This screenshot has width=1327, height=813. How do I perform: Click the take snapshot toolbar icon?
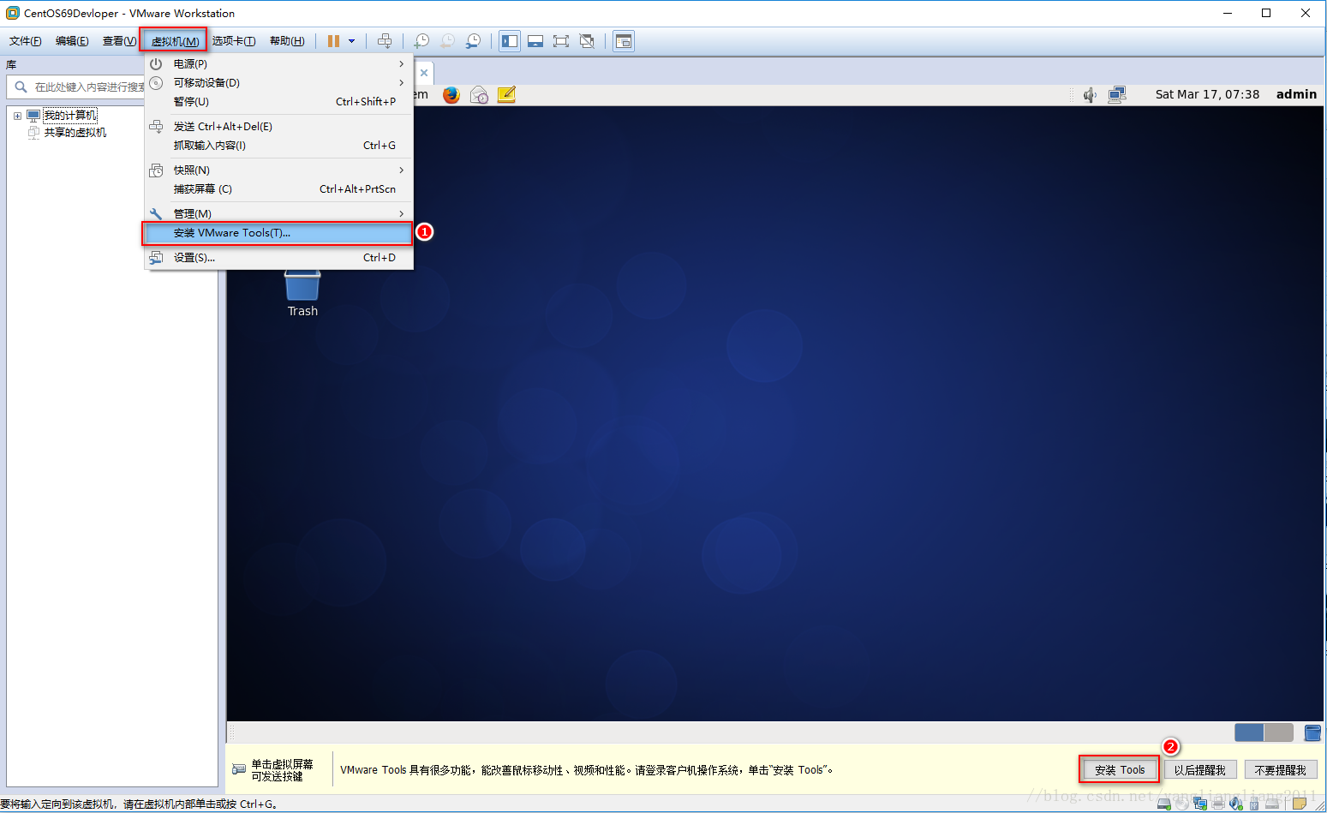click(x=421, y=41)
